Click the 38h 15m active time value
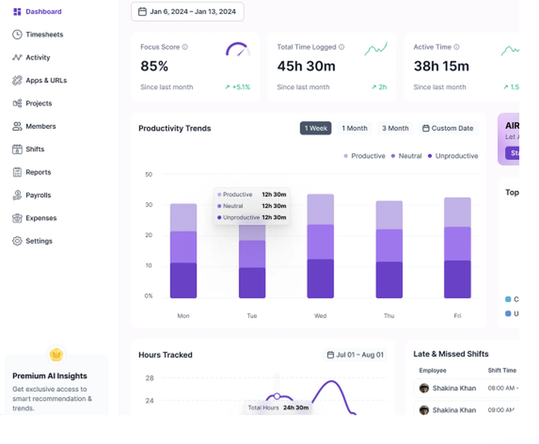This screenshot has width=539, height=444. tap(441, 66)
